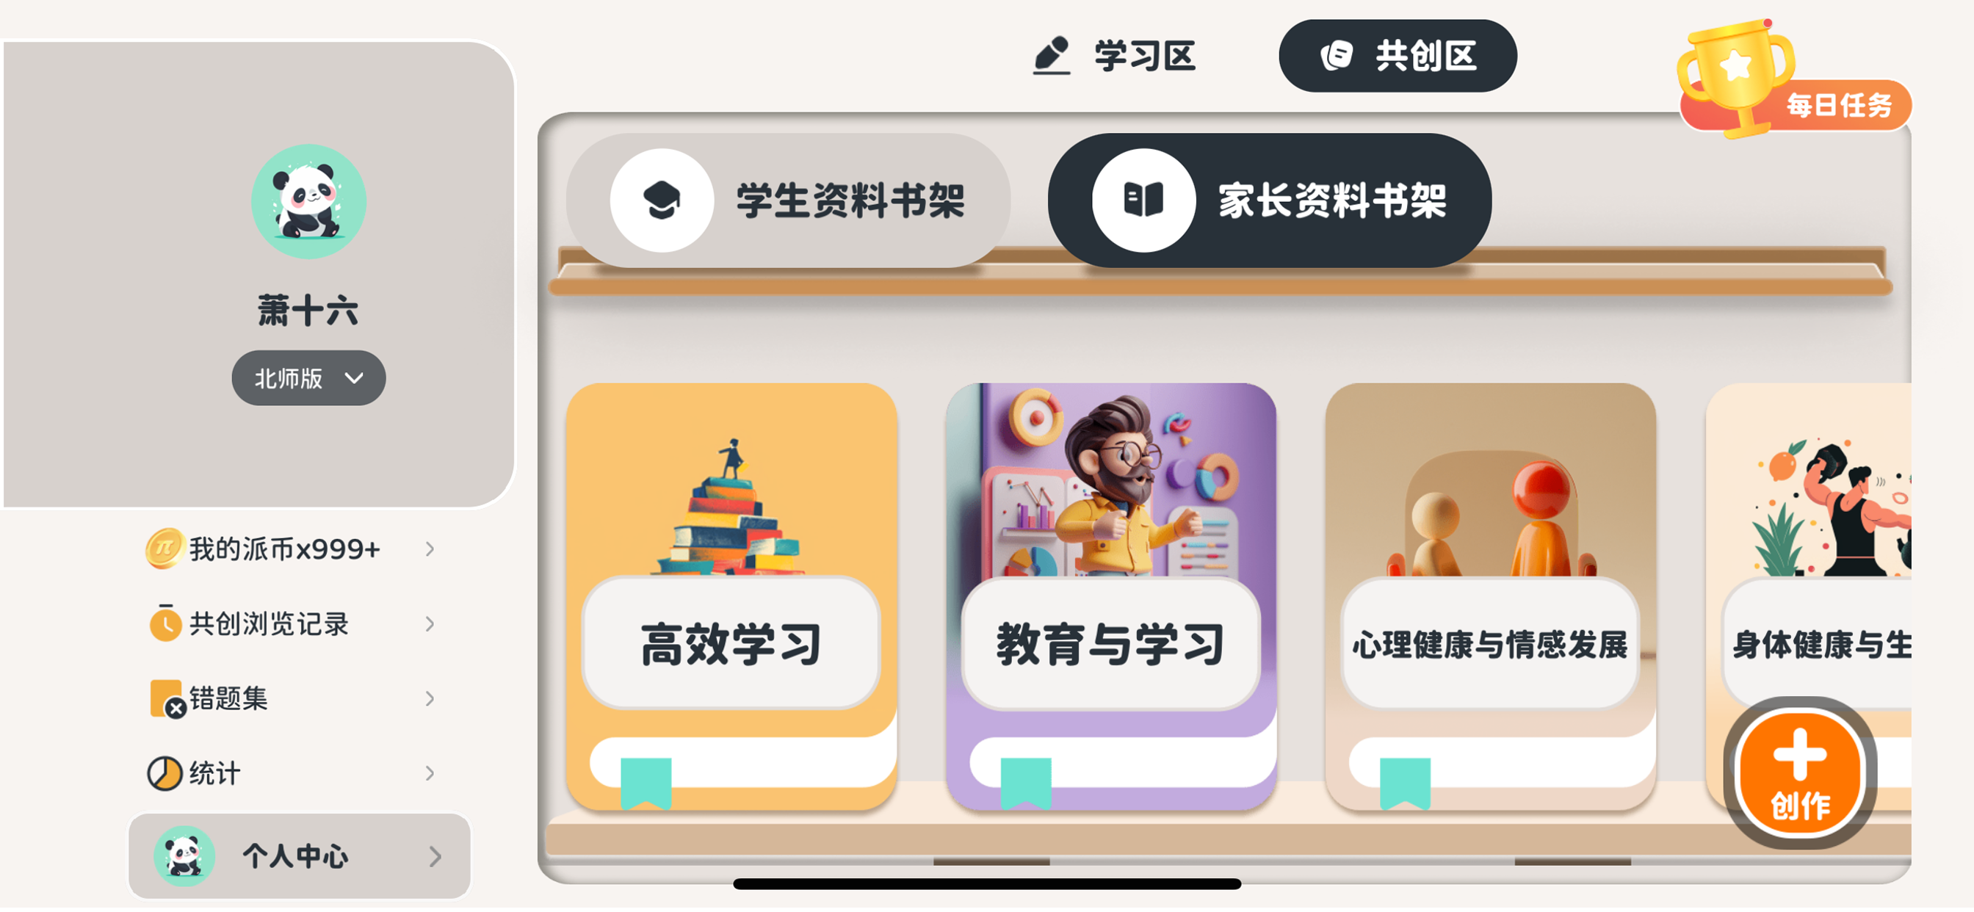Switch to 学生资料书架 shelf

(x=789, y=201)
